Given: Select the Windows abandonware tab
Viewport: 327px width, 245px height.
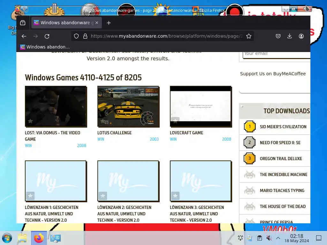Looking at the screenshot, I should [x=66, y=23].
